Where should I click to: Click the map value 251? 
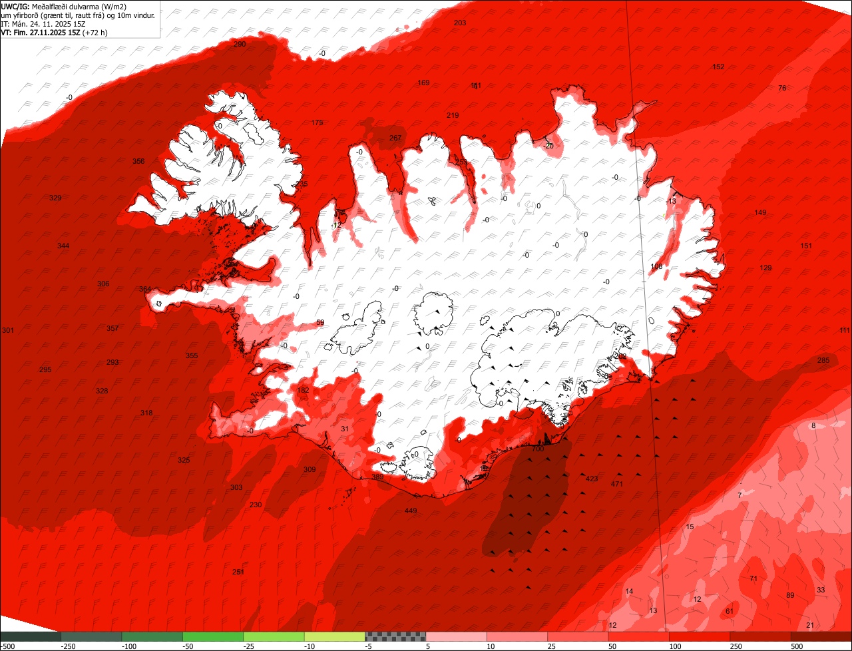pyautogui.click(x=238, y=572)
